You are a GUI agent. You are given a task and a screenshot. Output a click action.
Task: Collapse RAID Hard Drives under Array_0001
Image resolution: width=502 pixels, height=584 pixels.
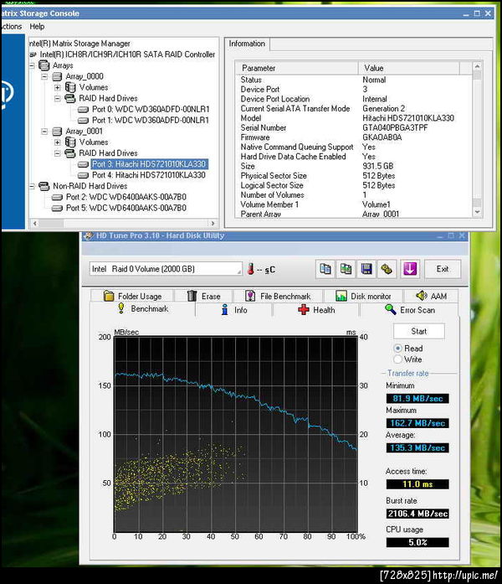57,153
